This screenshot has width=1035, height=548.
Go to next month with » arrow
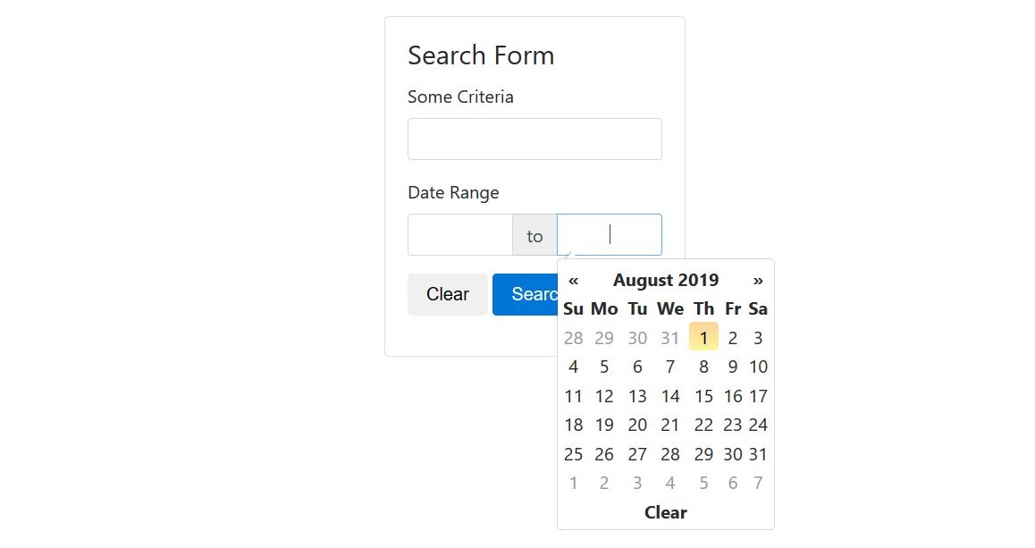point(758,281)
